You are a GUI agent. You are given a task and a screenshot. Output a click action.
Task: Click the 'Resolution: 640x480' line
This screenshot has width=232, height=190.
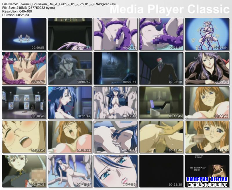17,11
